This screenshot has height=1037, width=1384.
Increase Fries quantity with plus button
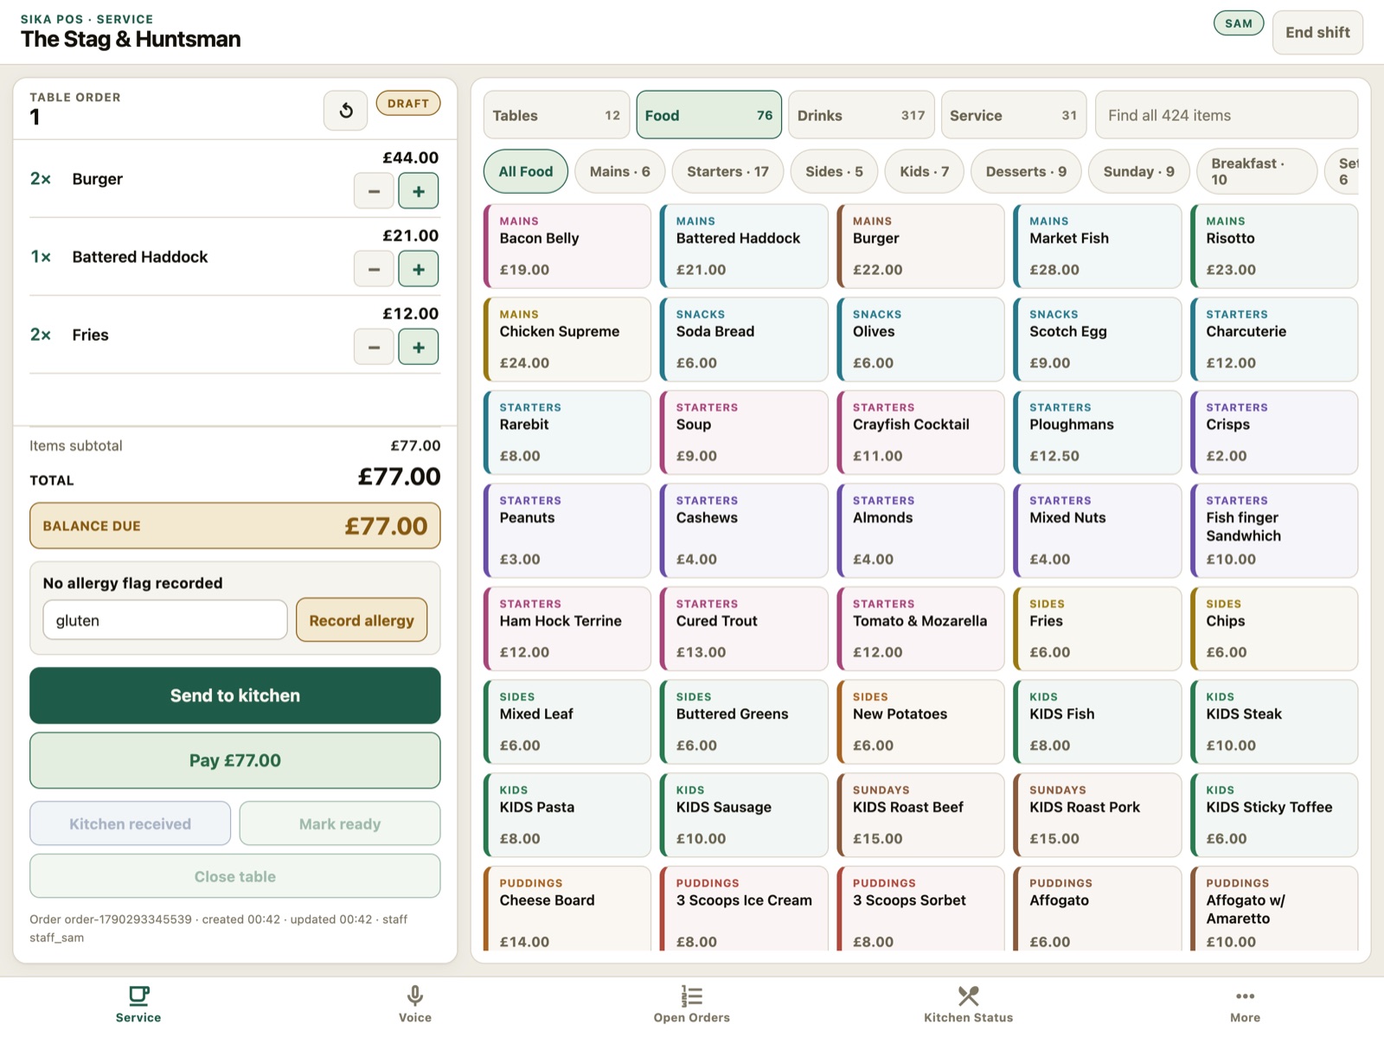pyautogui.click(x=419, y=347)
